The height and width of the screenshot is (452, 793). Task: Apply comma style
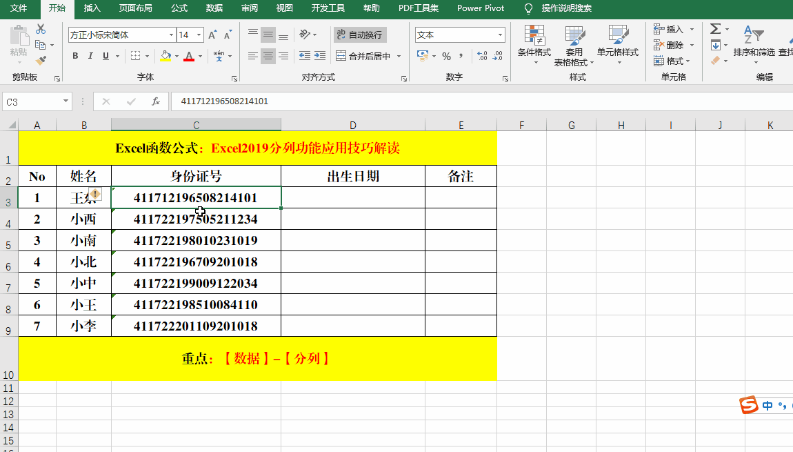461,56
